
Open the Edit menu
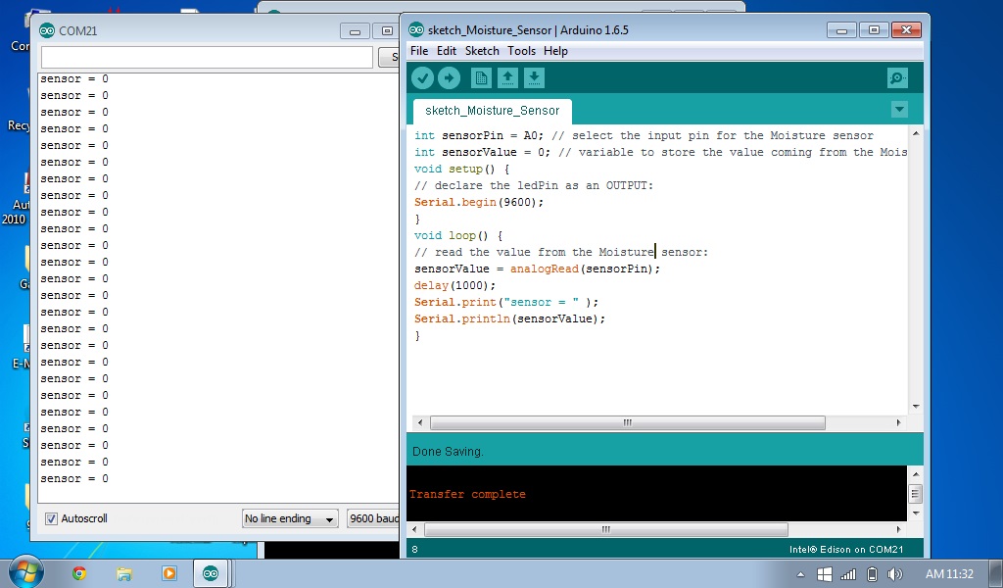pyautogui.click(x=447, y=51)
